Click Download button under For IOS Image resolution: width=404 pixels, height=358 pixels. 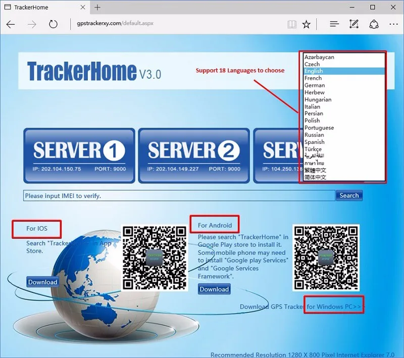pos(42,282)
